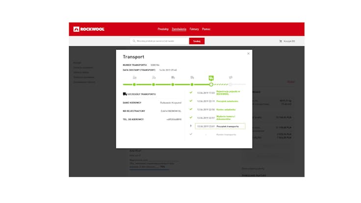Select the third green dot on the progress line
361x203 pixels.
coord(173,84)
